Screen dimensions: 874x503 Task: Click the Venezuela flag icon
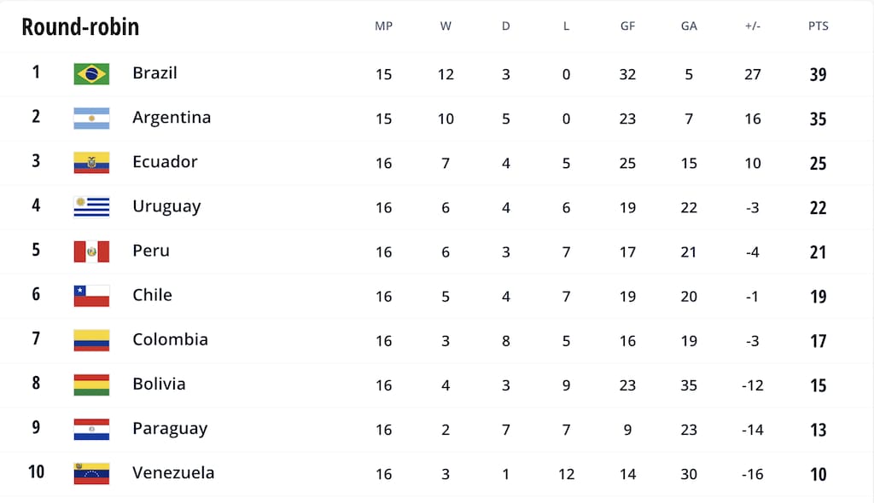click(x=91, y=473)
